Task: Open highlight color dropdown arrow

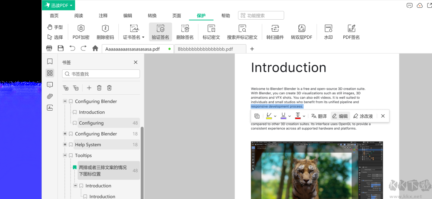Action: [x=275, y=116]
